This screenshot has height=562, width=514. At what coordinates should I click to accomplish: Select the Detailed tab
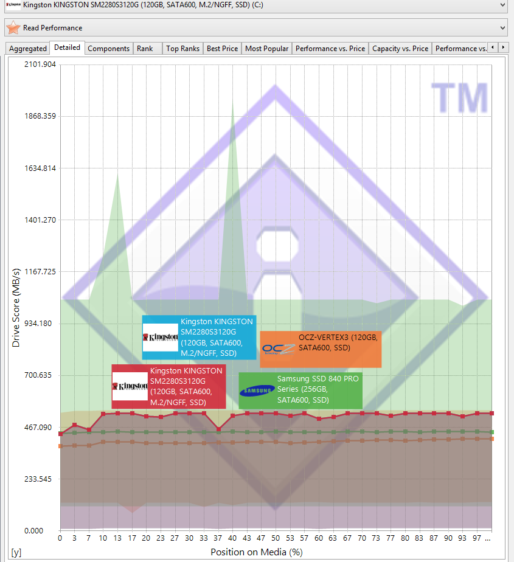(67, 47)
